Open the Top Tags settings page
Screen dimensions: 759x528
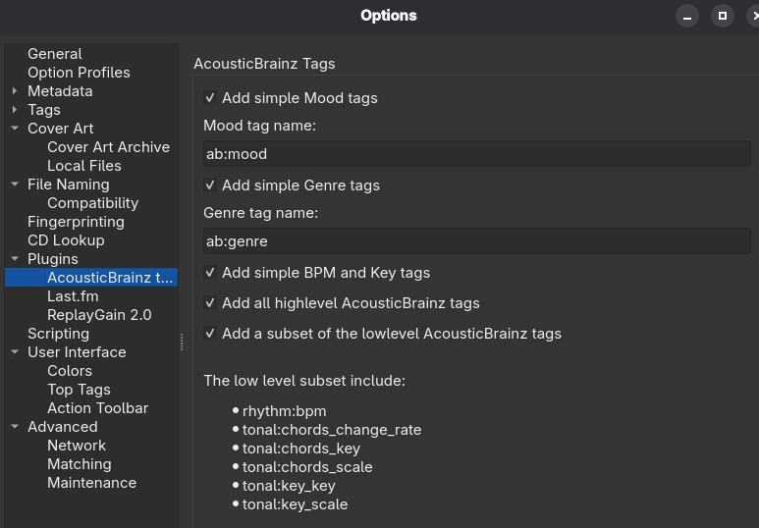pyautogui.click(x=79, y=390)
